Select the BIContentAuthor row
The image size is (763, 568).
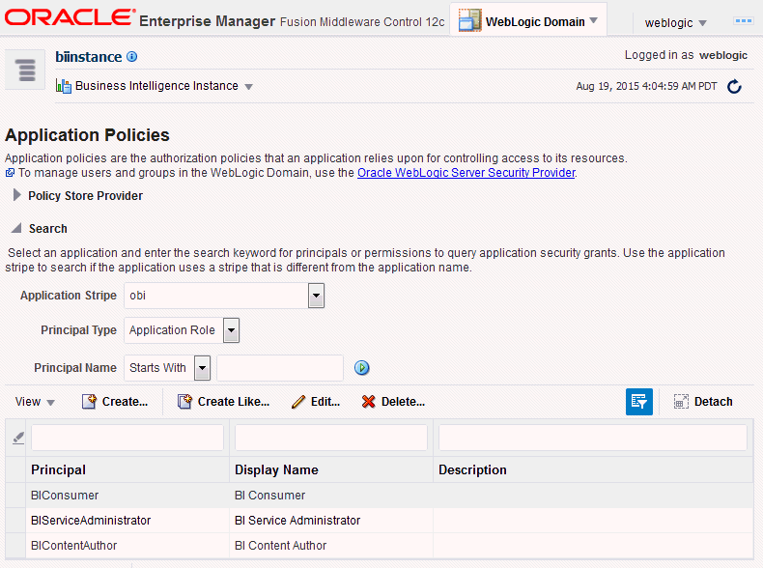[380, 546]
